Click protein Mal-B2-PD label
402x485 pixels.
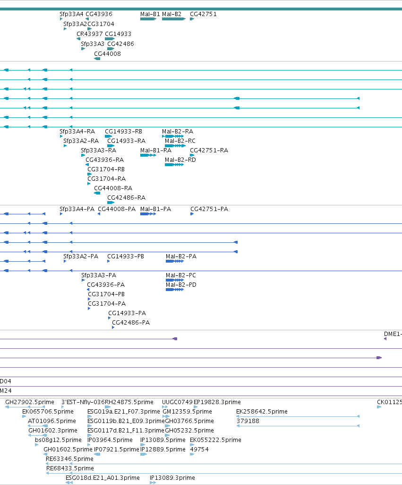tap(181, 285)
